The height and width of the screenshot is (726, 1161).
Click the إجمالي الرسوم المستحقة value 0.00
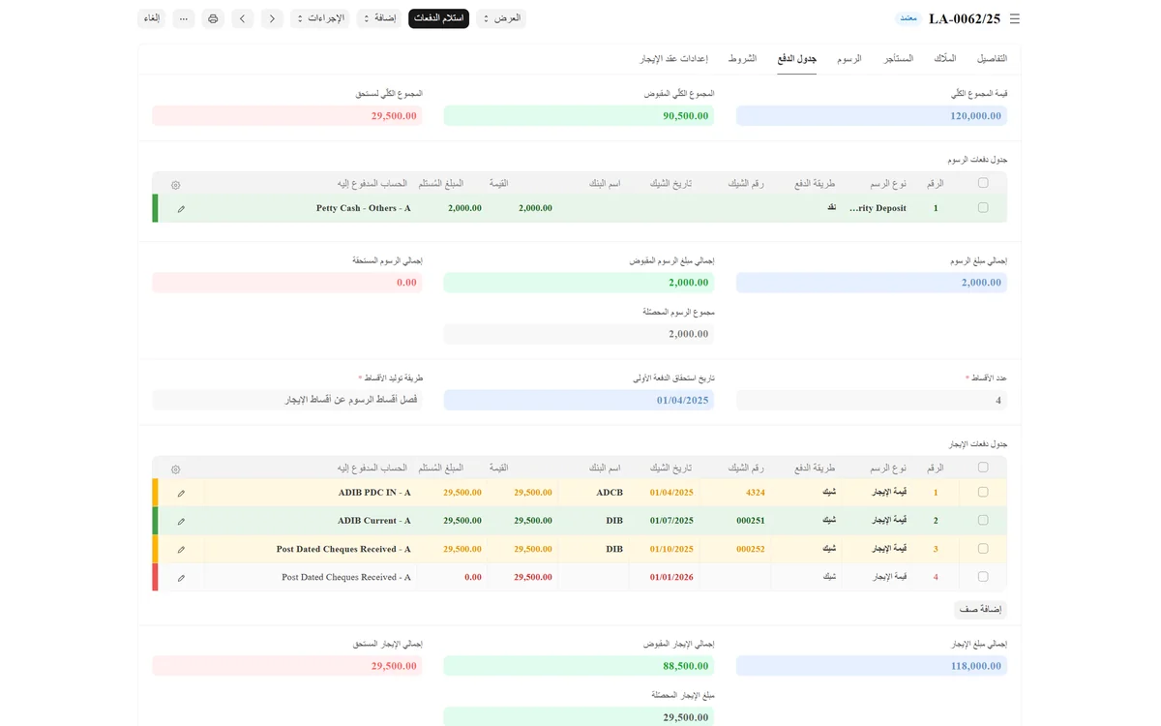tap(287, 283)
